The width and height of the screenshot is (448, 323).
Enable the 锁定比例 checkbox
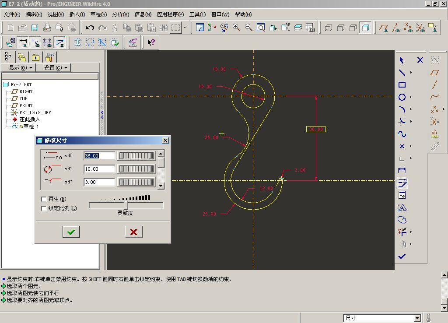point(44,209)
